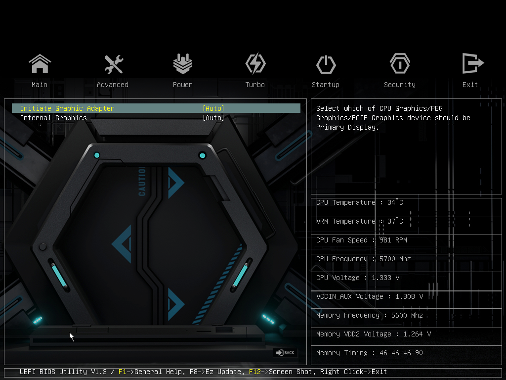Click the CPU Voltage 1.333 V reading
This screenshot has height=380, width=506.
(358, 278)
